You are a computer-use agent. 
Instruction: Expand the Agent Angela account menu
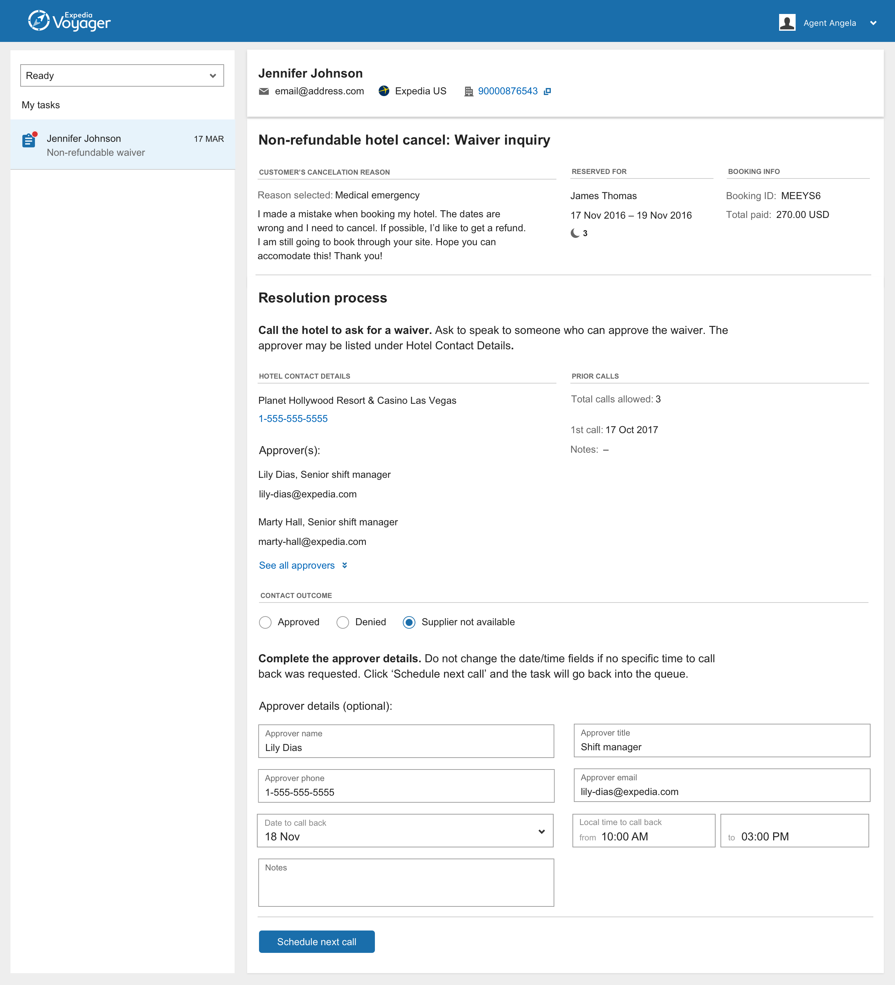[x=873, y=23]
